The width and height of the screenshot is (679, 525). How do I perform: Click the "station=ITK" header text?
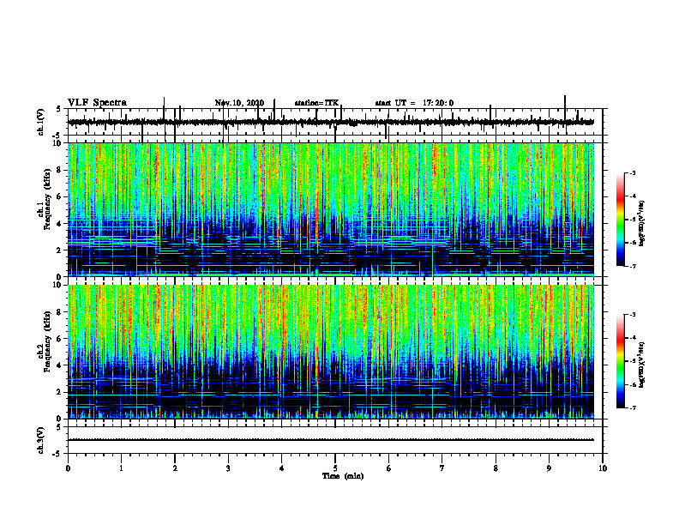click(316, 103)
